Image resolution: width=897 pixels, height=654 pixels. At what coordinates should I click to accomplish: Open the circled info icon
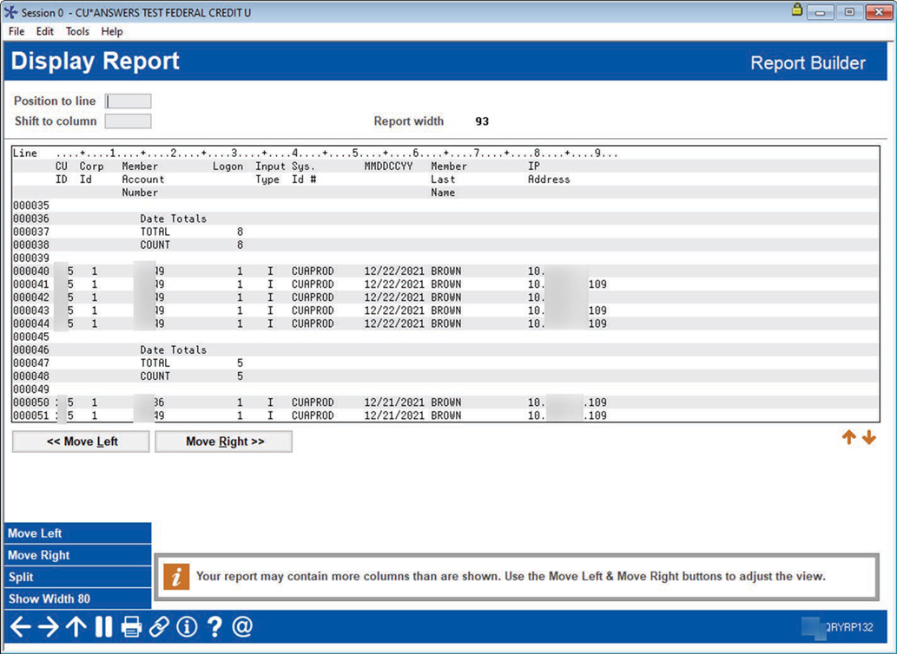pyautogui.click(x=187, y=626)
